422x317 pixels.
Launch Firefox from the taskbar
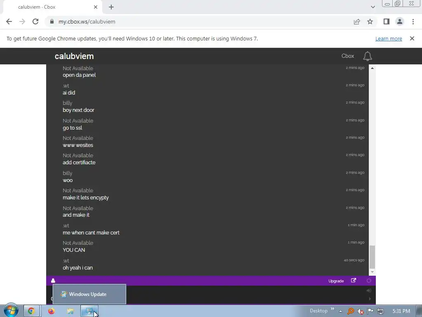(x=51, y=311)
